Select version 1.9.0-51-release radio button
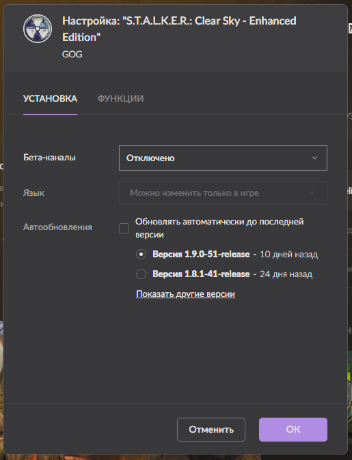Viewport: 352px width, 460px height. coord(141,254)
